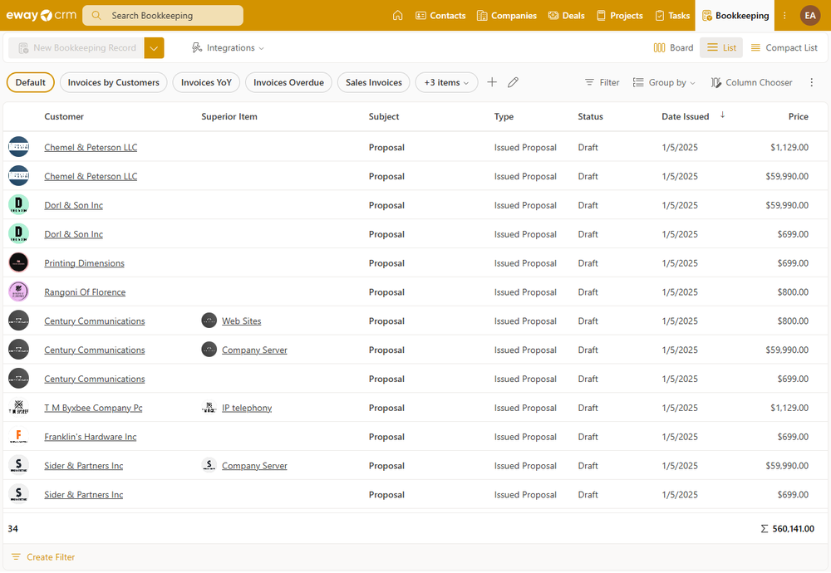Click Dorl & Son Inc logo thumbnail
Image resolution: width=831 pixels, height=573 pixels.
click(18, 205)
